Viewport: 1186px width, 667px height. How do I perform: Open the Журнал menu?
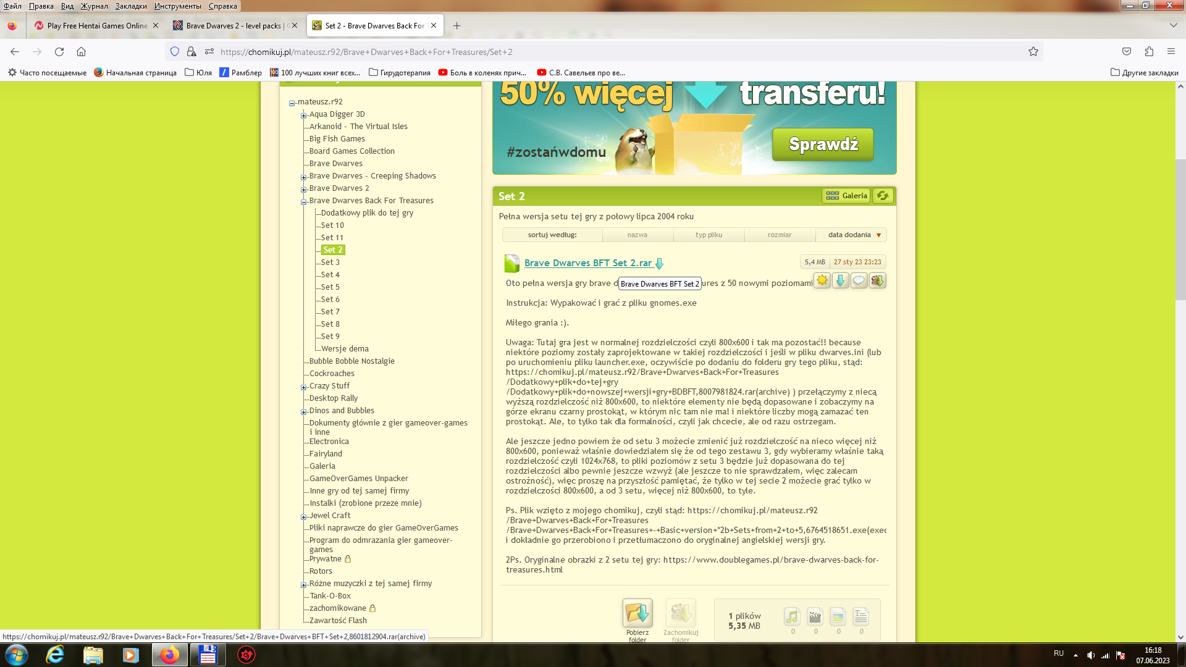(94, 6)
